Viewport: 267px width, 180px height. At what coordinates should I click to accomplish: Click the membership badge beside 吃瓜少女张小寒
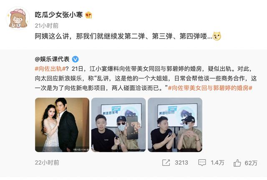(88, 15)
